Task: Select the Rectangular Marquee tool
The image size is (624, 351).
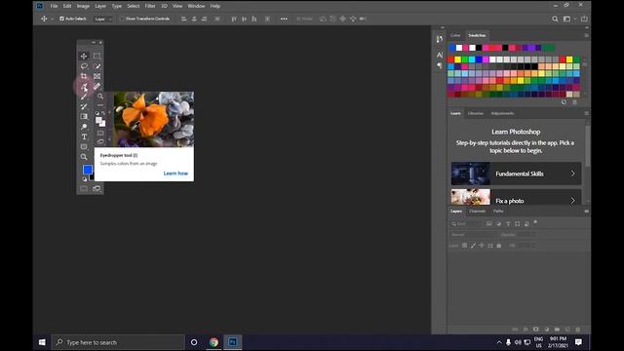Action: click(97, 57)
